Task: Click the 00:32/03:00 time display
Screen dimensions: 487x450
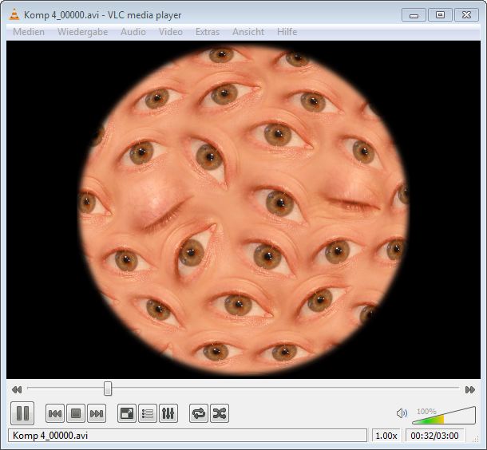Action: pos(434,436)
